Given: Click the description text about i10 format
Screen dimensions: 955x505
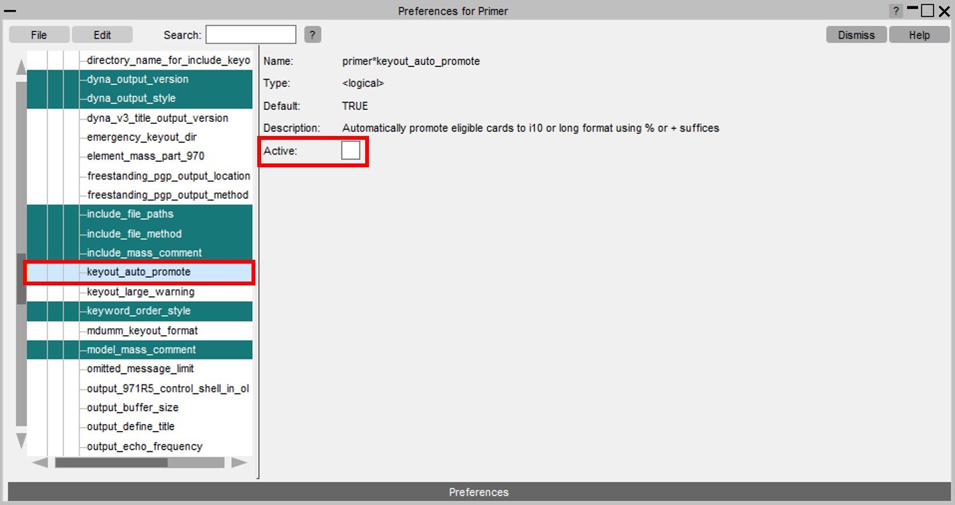Looking at the screenshot, I should pos(530,128).
